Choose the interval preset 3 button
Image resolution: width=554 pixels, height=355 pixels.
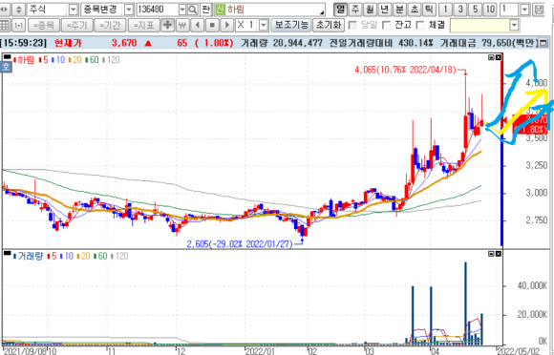coord(460,10)
